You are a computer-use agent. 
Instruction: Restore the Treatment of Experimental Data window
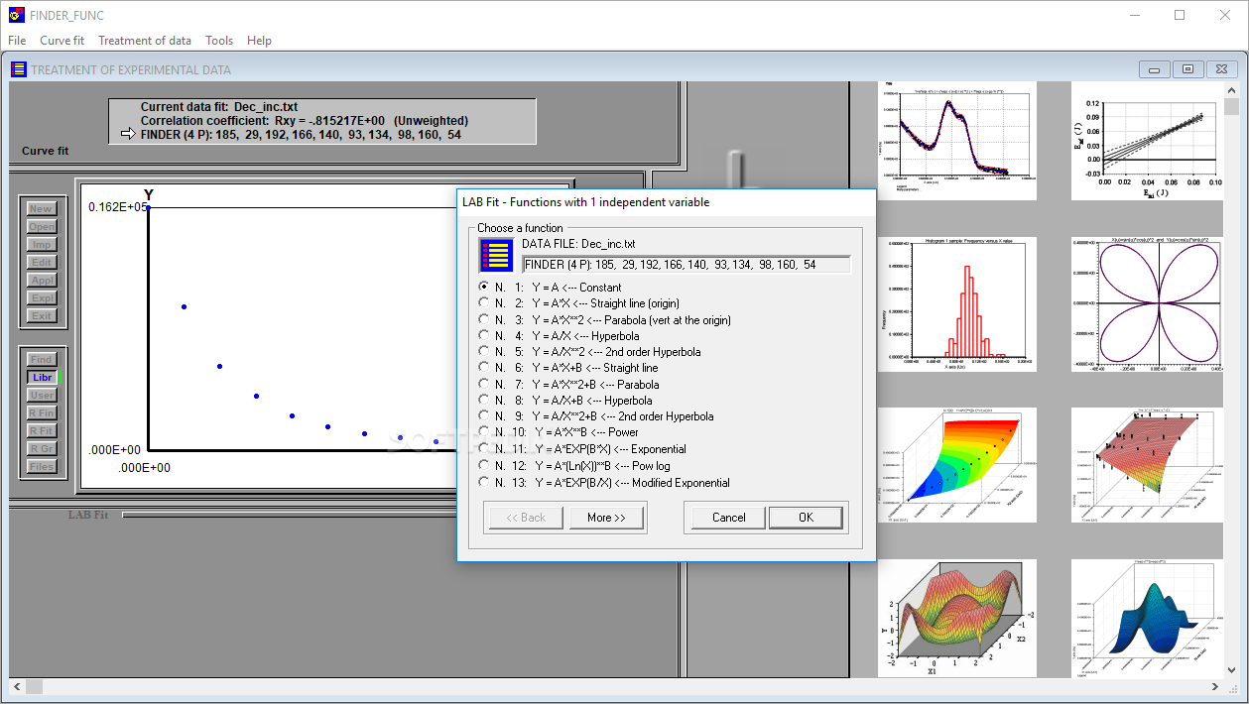point(1187,69)
